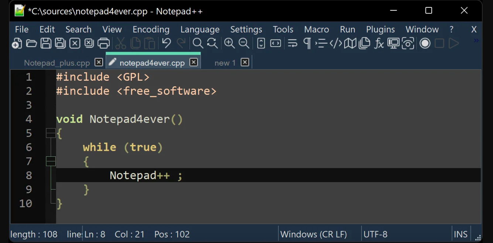Print the document using printer icon
The image size is (493, 243).
pyautogui.click(x=104, y=44)
